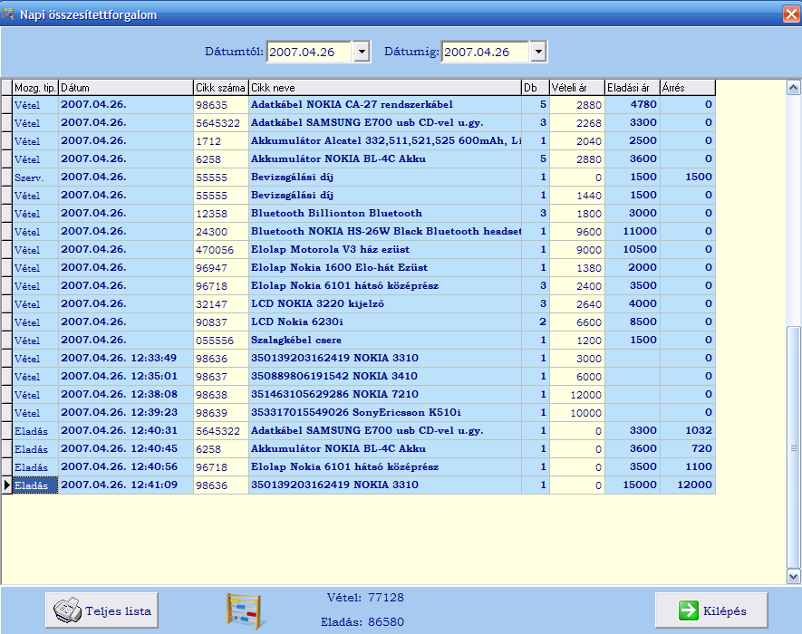
Task: Click the Dátumig date input field
Action: (485, 52)
